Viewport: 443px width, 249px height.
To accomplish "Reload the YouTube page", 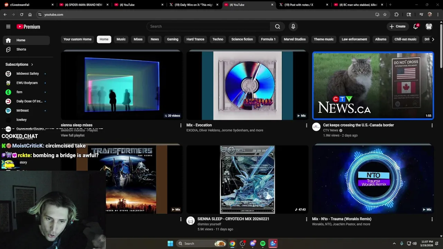I will click(x=21, y=15).
